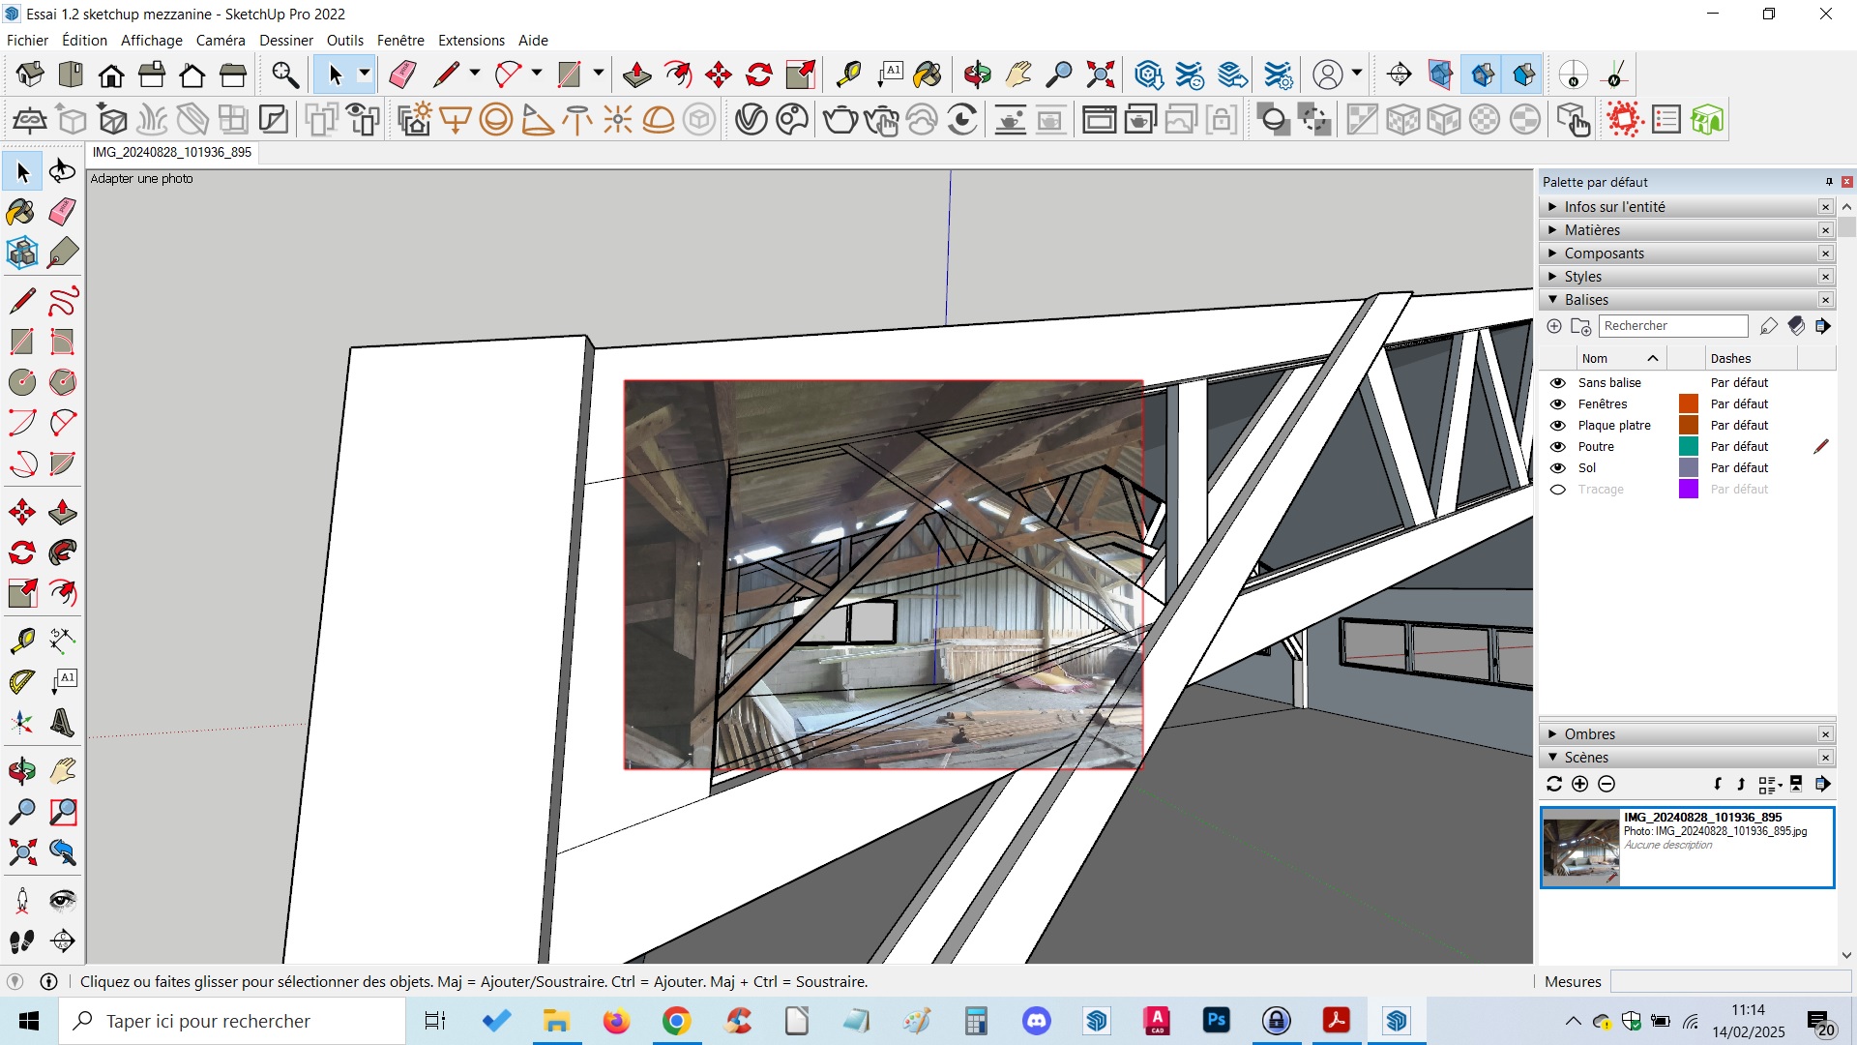Screen dimensions: 1857x1045
Task: Click the add scene plus button
Action: 1580,785
